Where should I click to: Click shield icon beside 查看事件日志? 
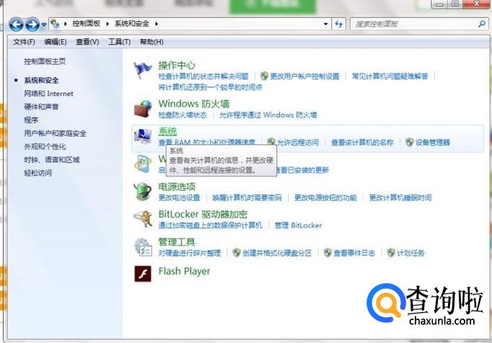point(328,253)
